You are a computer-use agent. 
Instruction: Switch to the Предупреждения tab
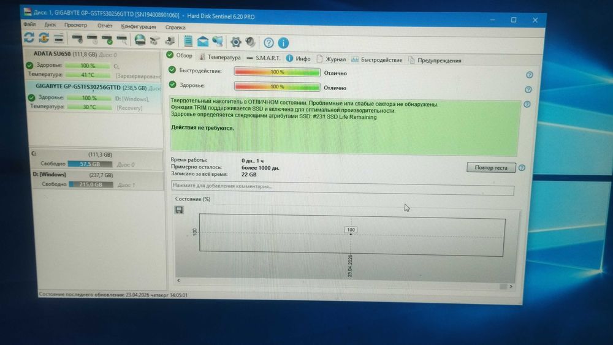tap(435, 61)
